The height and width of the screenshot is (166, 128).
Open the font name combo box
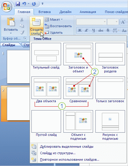point(91,22)
